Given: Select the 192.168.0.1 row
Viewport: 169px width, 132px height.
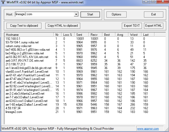Looking at the screenshot, I should pyautogui.click(x=85, y=39).
